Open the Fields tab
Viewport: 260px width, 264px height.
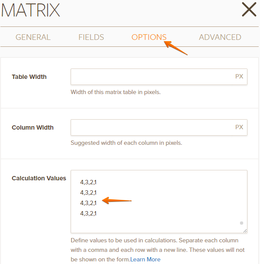[x=91, y=37]
